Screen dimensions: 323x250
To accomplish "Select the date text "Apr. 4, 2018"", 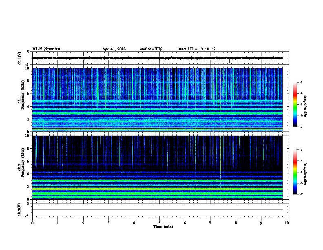I will pos(114,49).
